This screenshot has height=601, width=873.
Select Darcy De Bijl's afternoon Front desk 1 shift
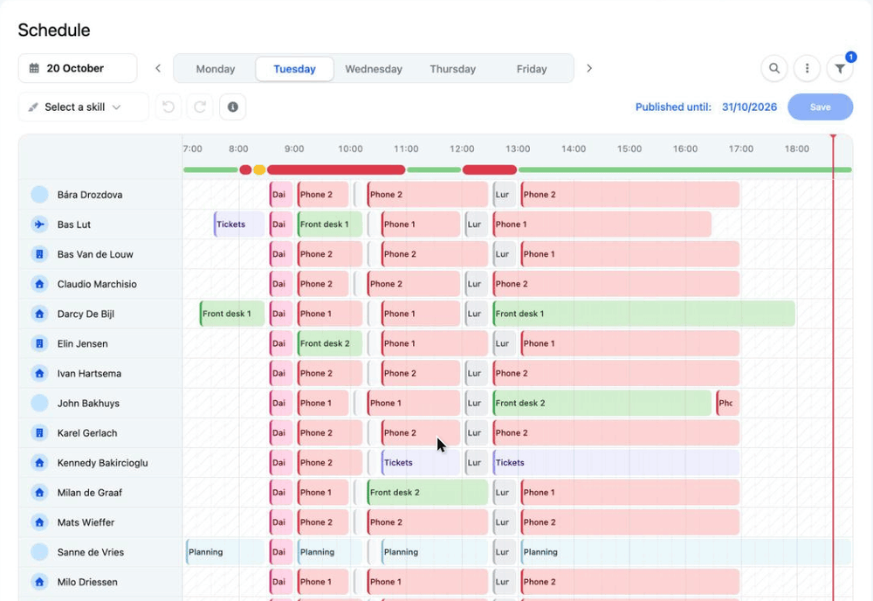click(643, 314)
